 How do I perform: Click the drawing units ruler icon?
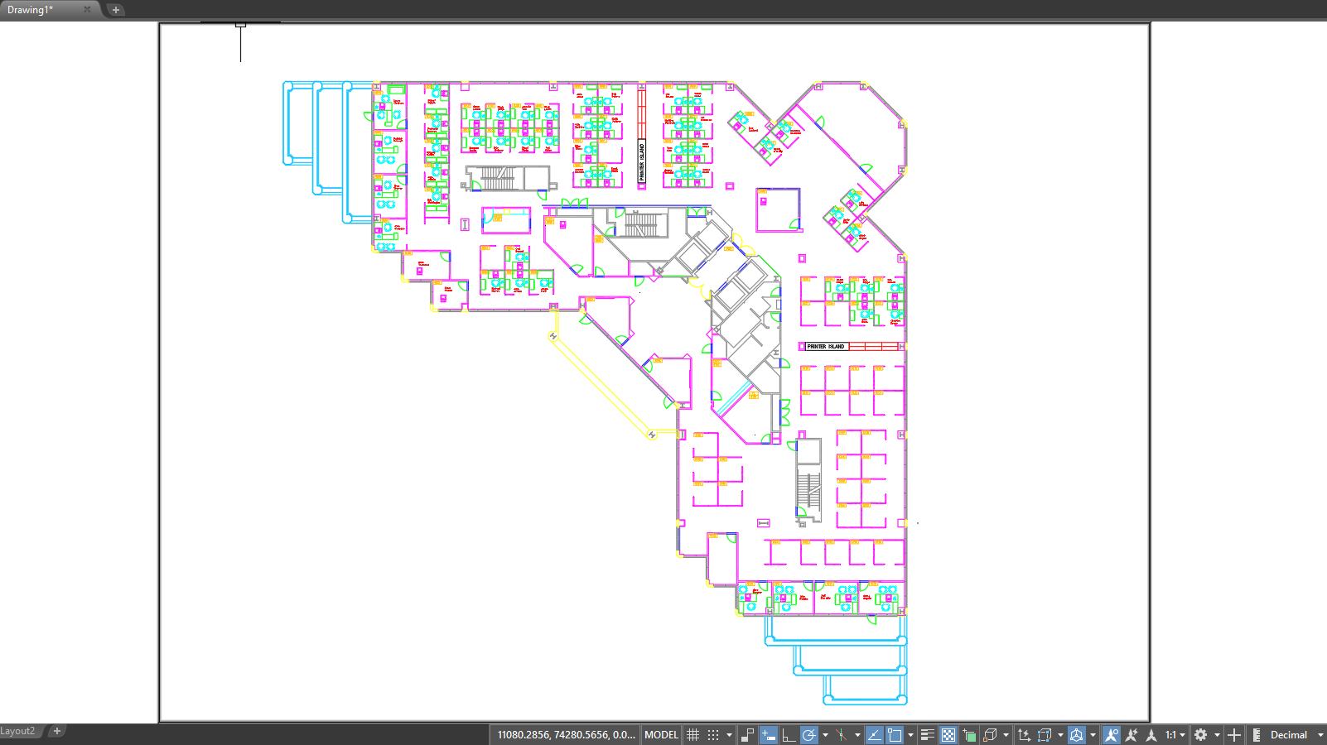tap(1257, 735)
